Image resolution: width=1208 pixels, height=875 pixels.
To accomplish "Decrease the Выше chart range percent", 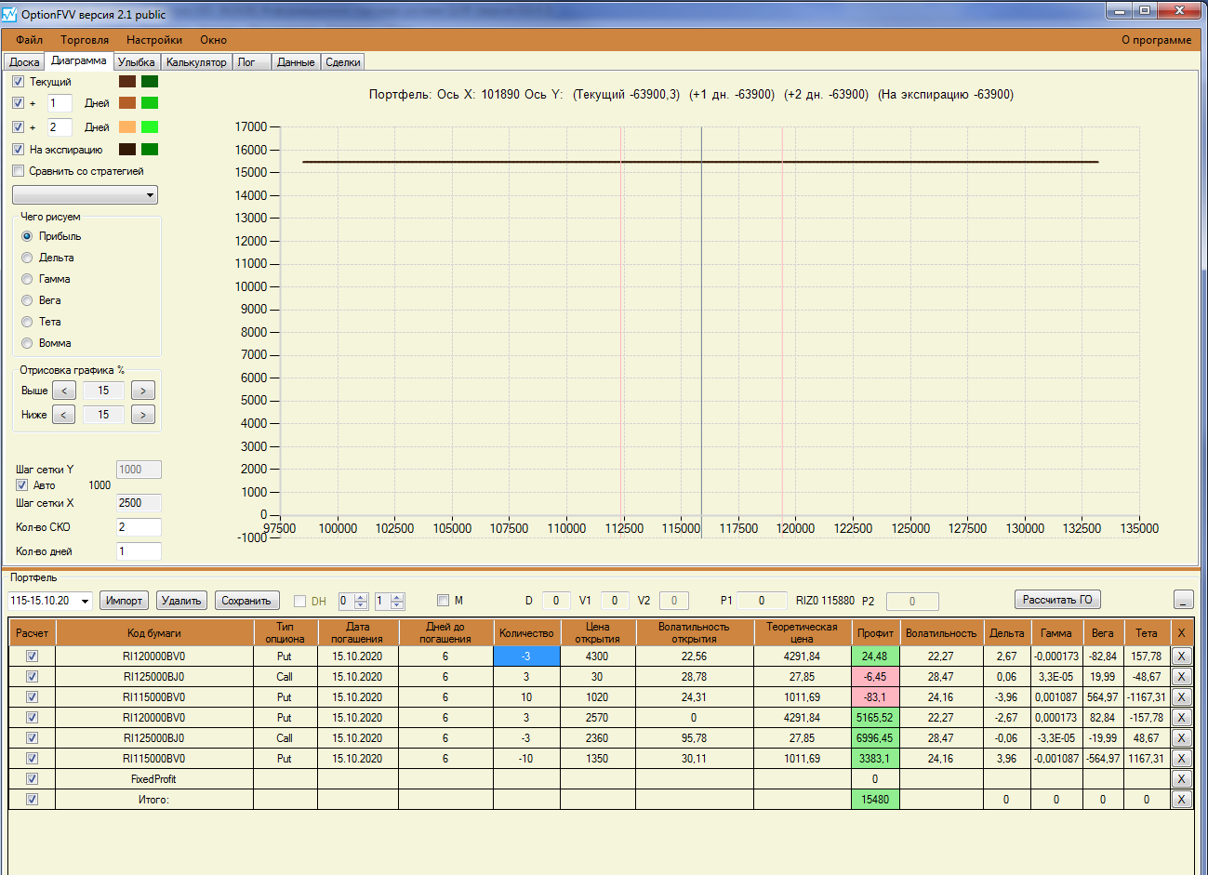I will tap(64, 391).
